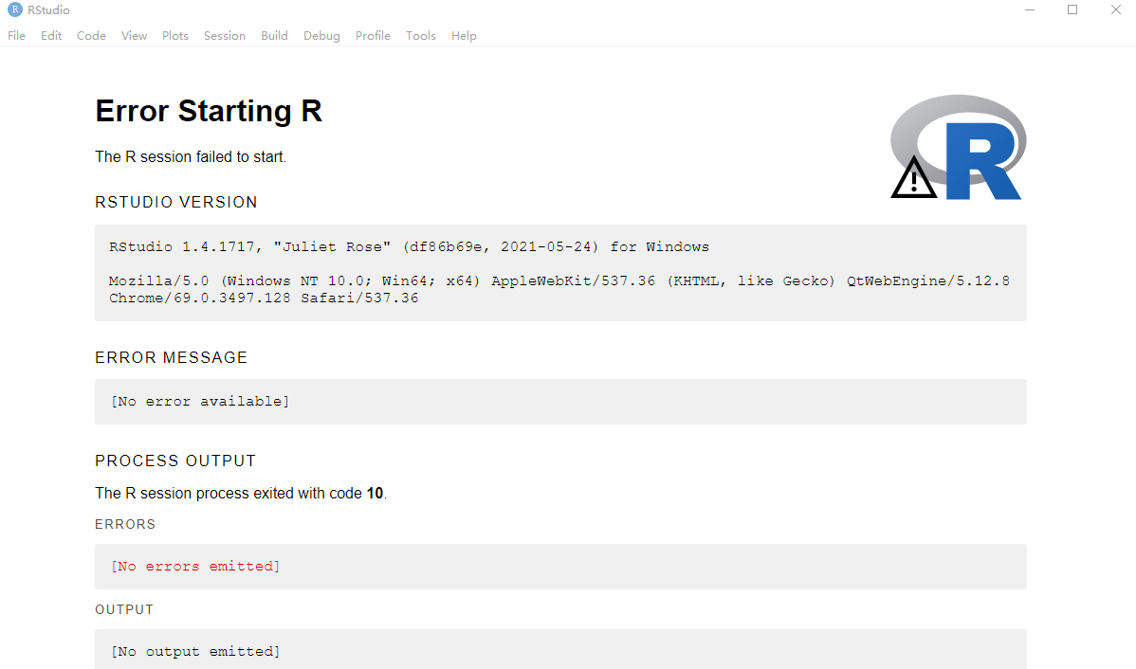
Task: Open the File menu
Action: pyautogui.click(x=16, y=35)
